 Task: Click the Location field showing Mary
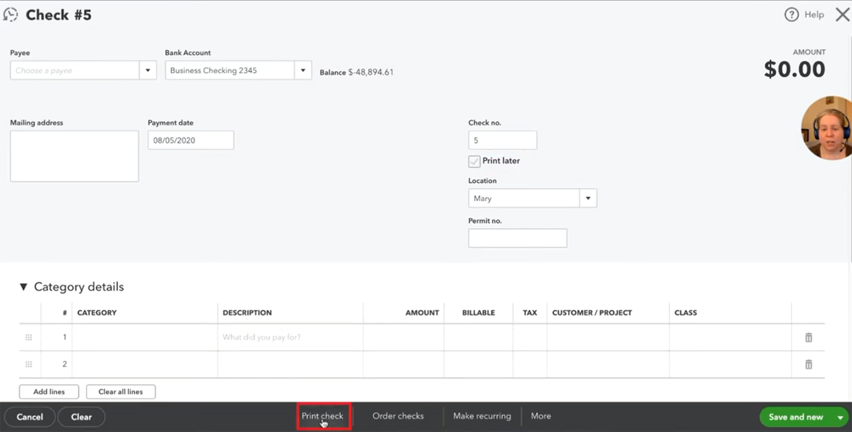pos(524,198)
